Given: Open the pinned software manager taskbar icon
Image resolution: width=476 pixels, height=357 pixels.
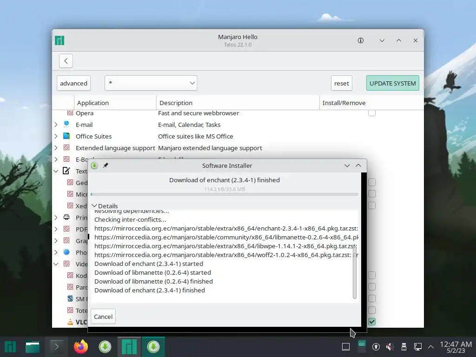Looking at the screenshot, I should 105,347.
